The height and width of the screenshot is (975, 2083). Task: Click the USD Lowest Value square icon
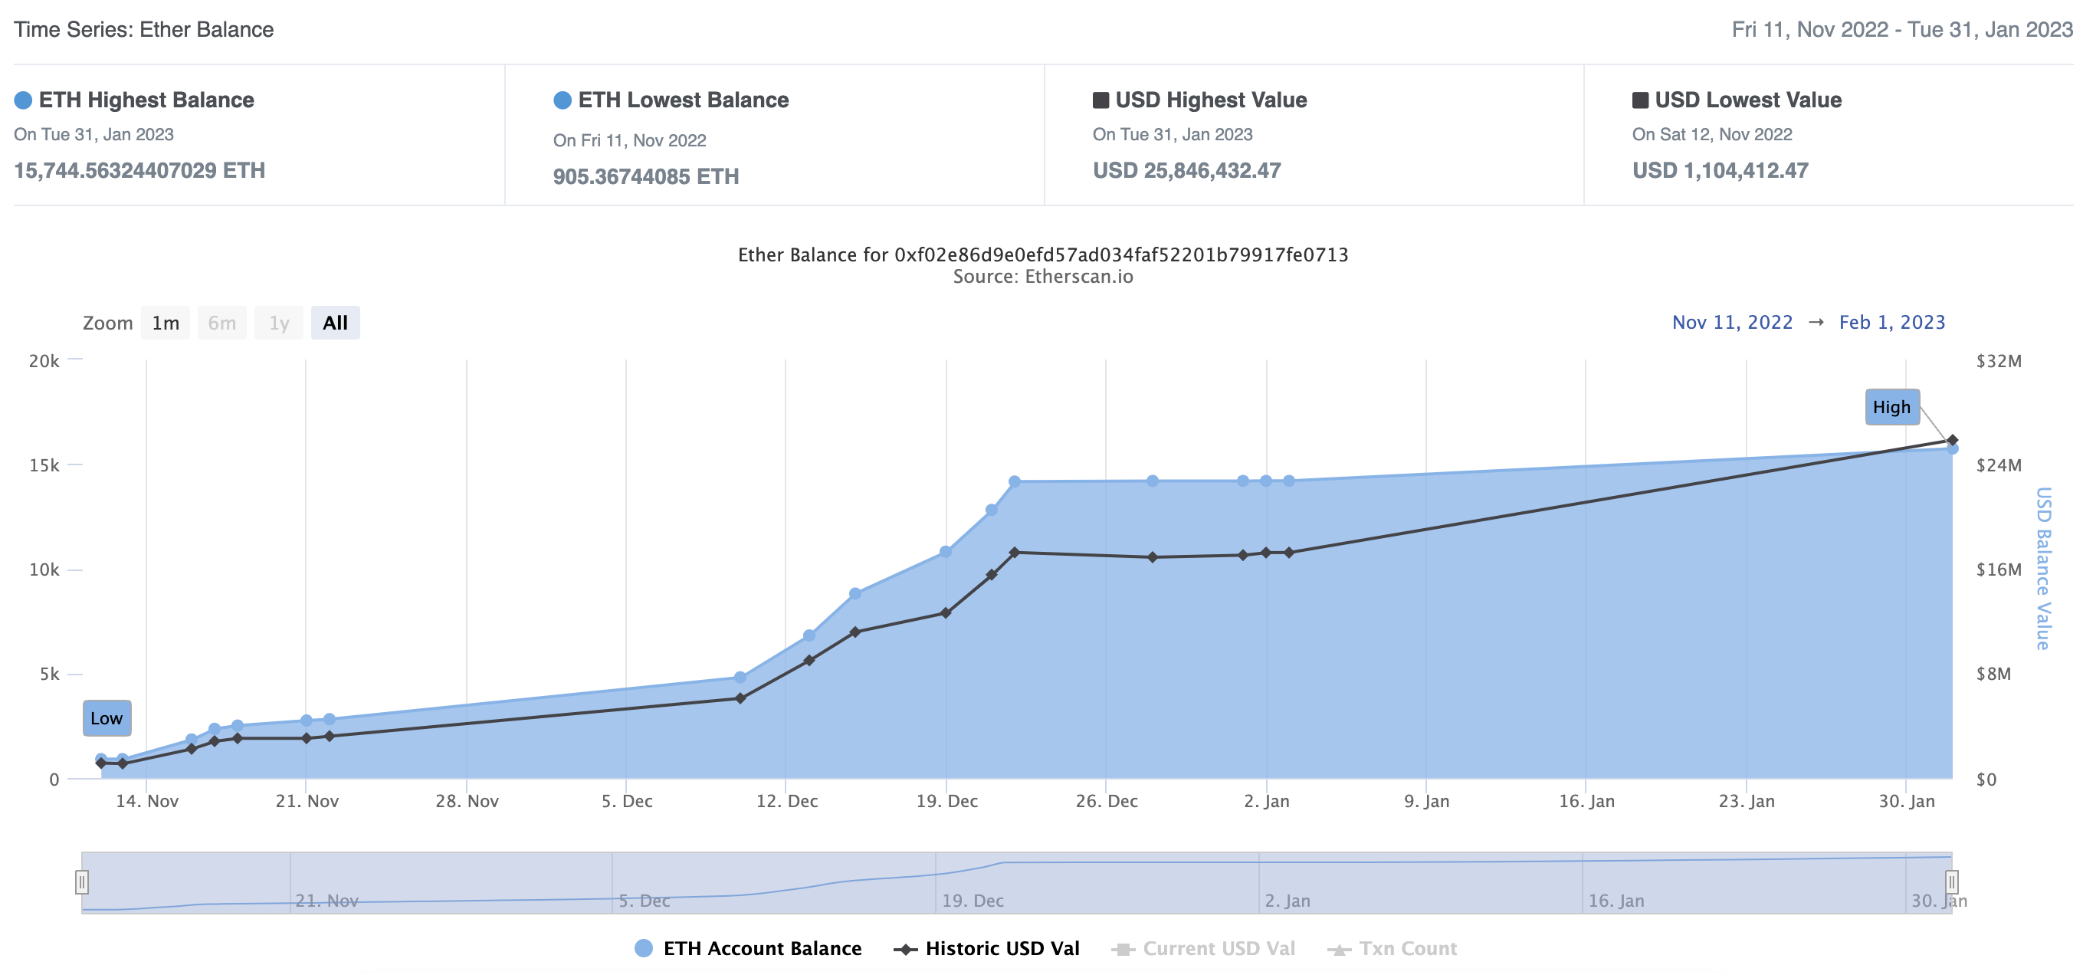pos(1640,100)
